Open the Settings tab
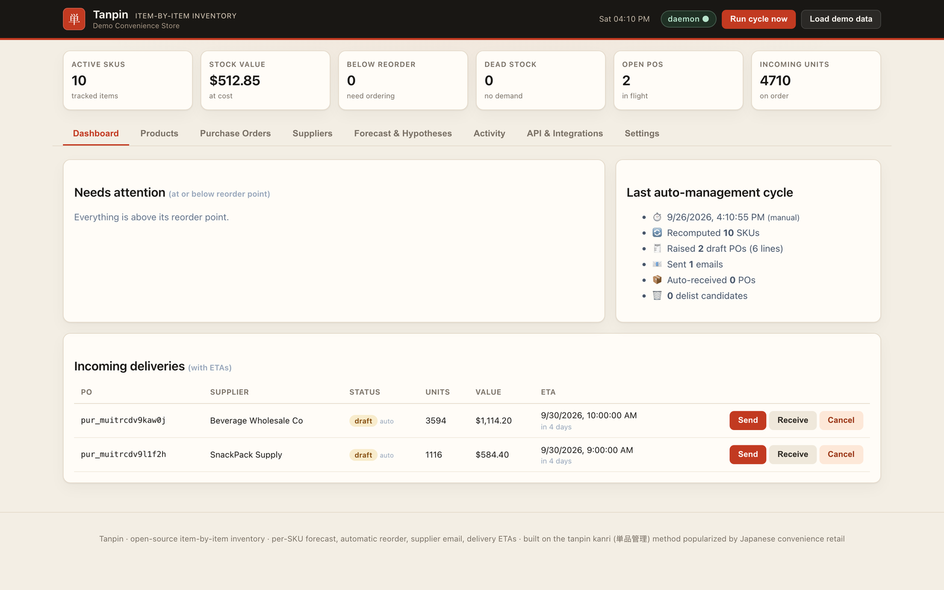Image resolution: width=944 pixels, height=590 pixels. (x=642, y=133)
